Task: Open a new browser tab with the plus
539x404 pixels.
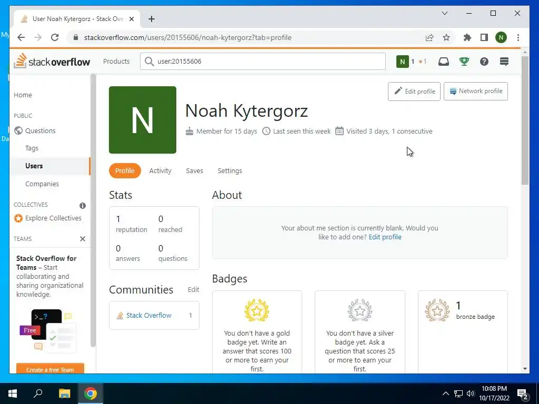Action: pos(152,19)
